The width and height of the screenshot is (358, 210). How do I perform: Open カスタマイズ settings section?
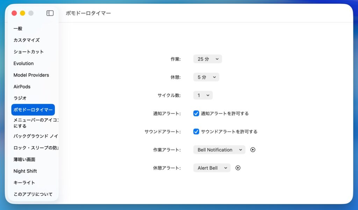coord(27,40)
